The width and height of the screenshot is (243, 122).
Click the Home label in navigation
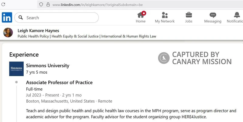(x=141, y=21)
